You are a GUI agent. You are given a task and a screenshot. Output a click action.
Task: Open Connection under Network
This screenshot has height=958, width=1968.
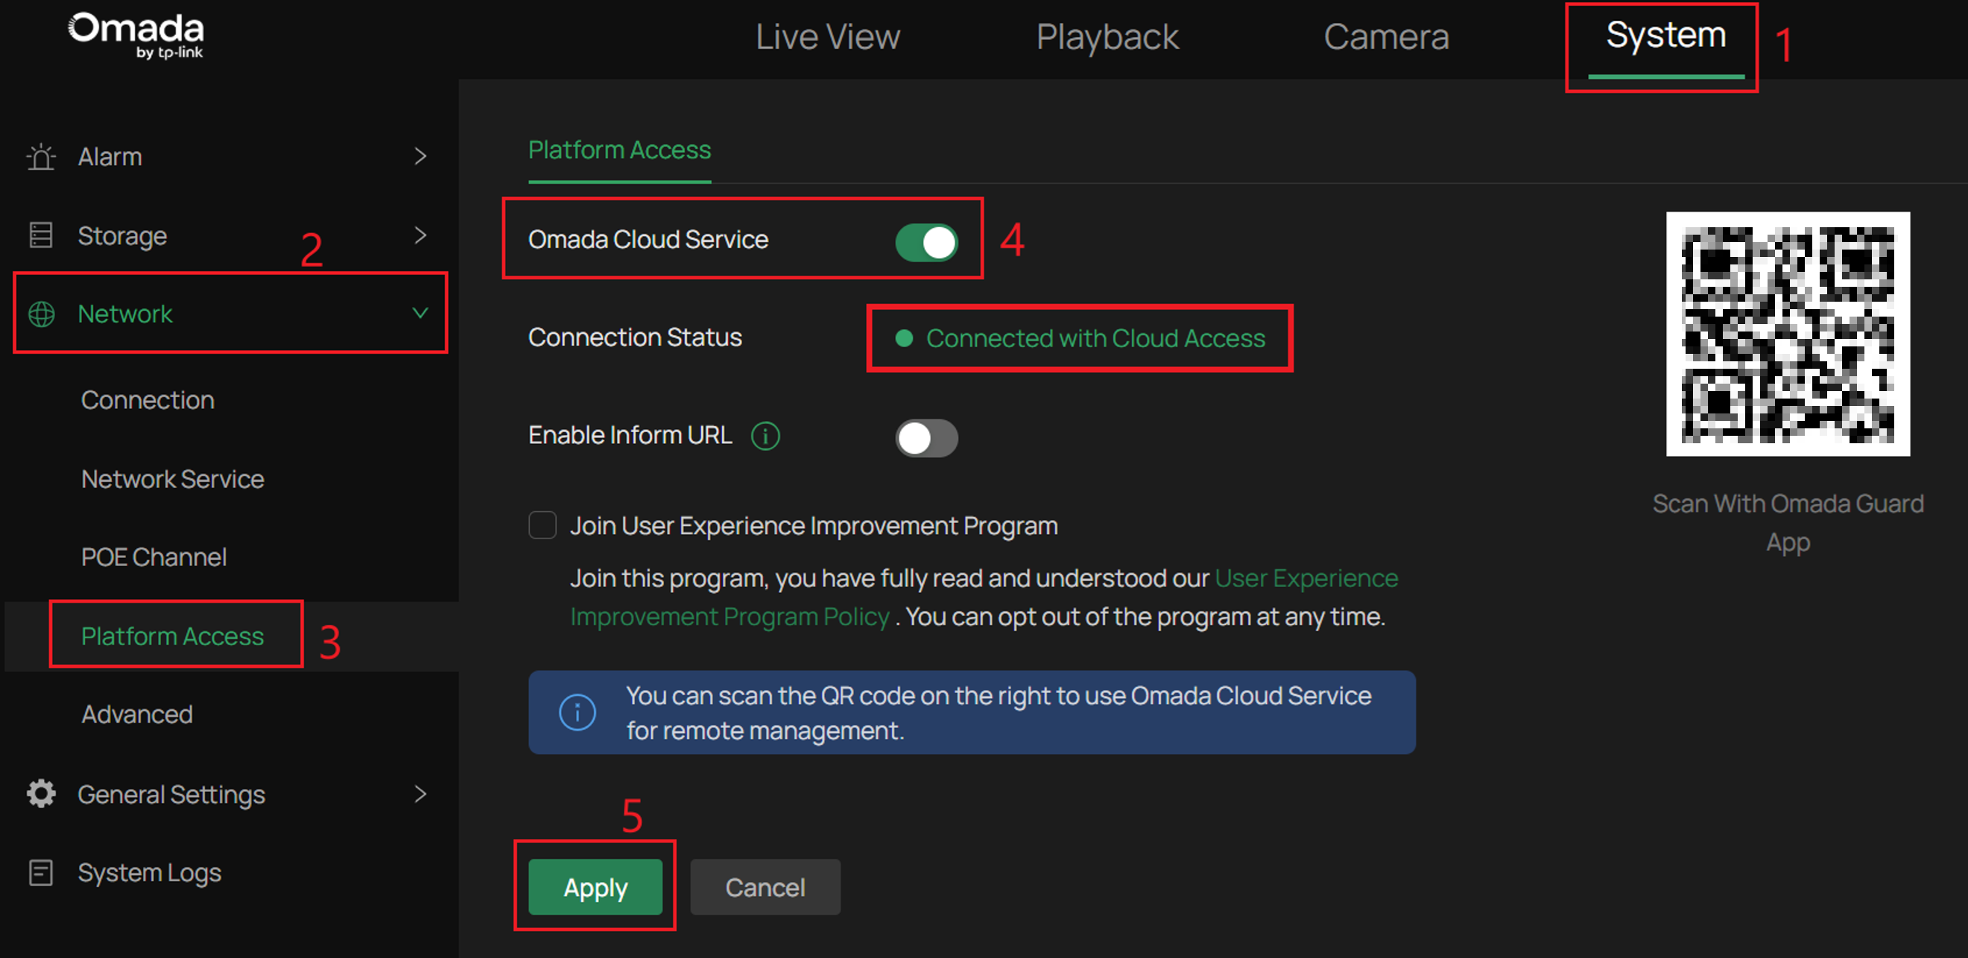point(148,399)
